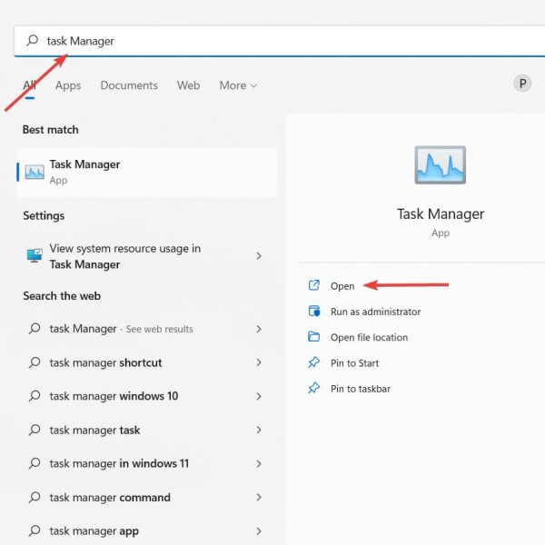The height and width of the screenshot is (545, 545).
Task: Expand chevron for 'task manager app'
Action: click(x=259, y=531)
